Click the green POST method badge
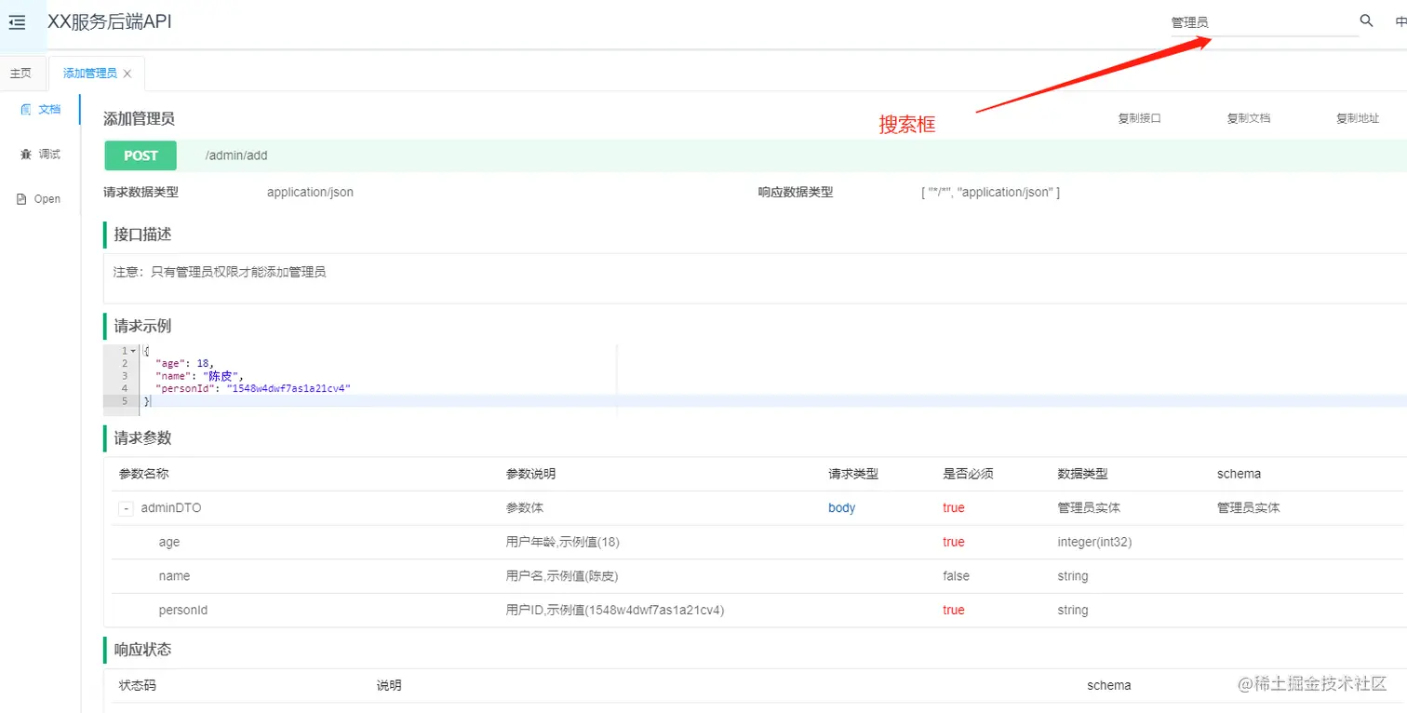Viewport: 1407px width, 713px height. 141,155
